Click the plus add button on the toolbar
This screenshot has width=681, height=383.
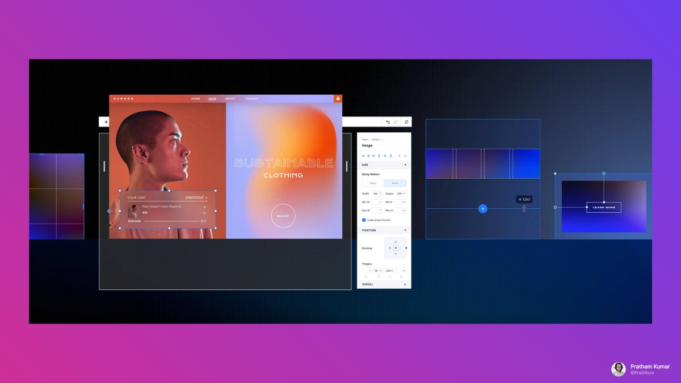click(106, 122)
